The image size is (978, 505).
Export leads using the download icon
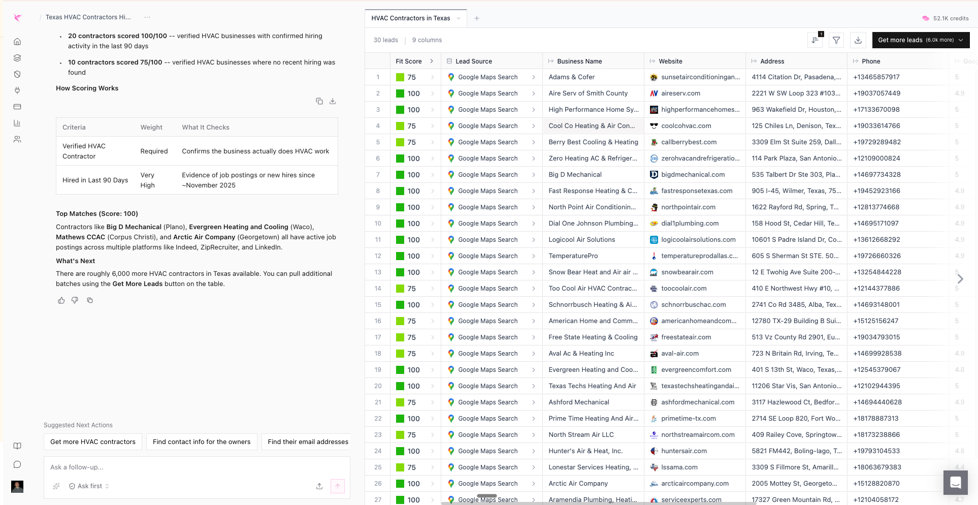click(x=858, y=40)
